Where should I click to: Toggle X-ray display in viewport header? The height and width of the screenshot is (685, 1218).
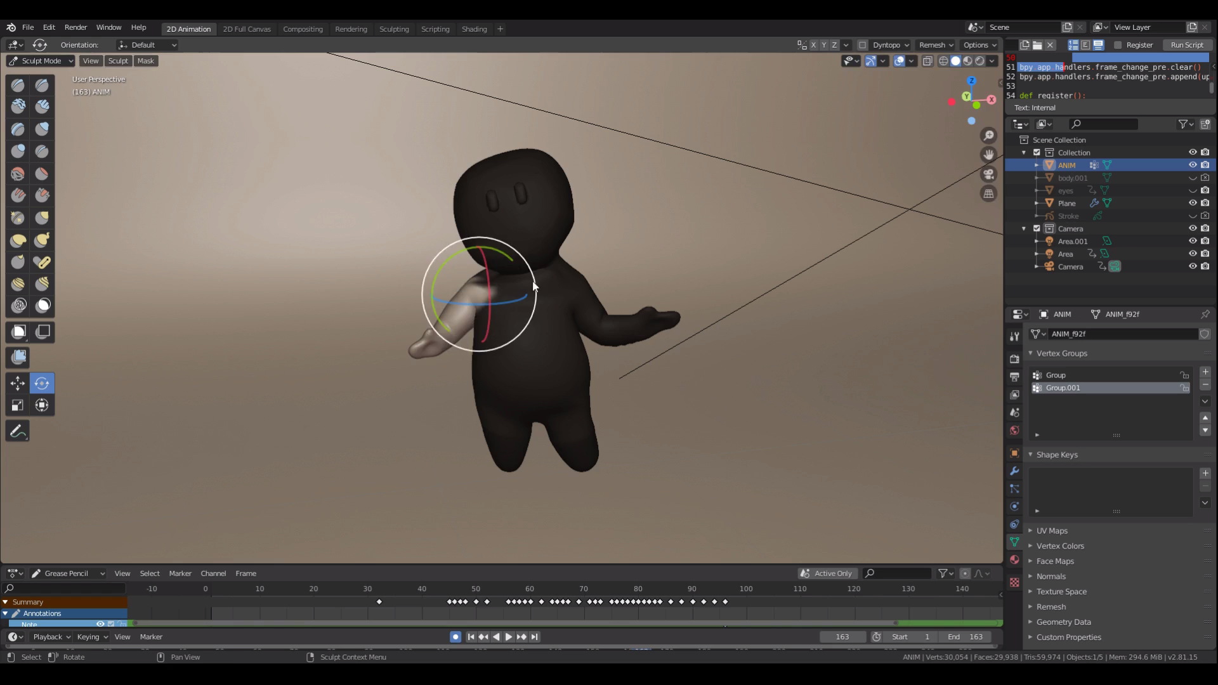pyautogui.click(x=927, y=61)
